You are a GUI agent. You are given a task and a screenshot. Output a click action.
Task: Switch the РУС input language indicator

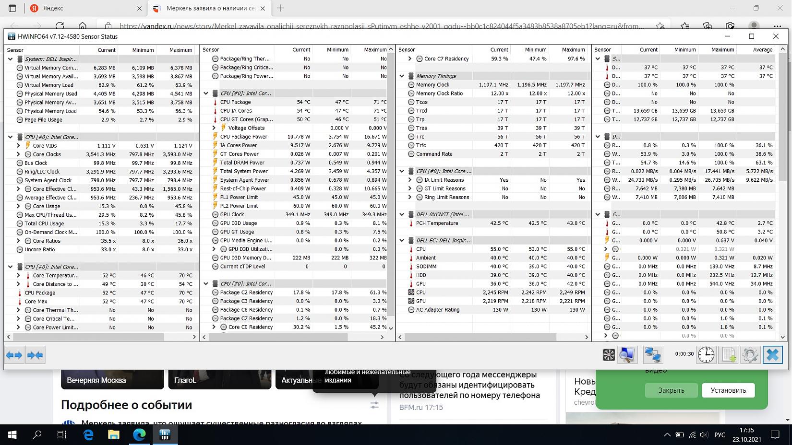coord(720,435)
